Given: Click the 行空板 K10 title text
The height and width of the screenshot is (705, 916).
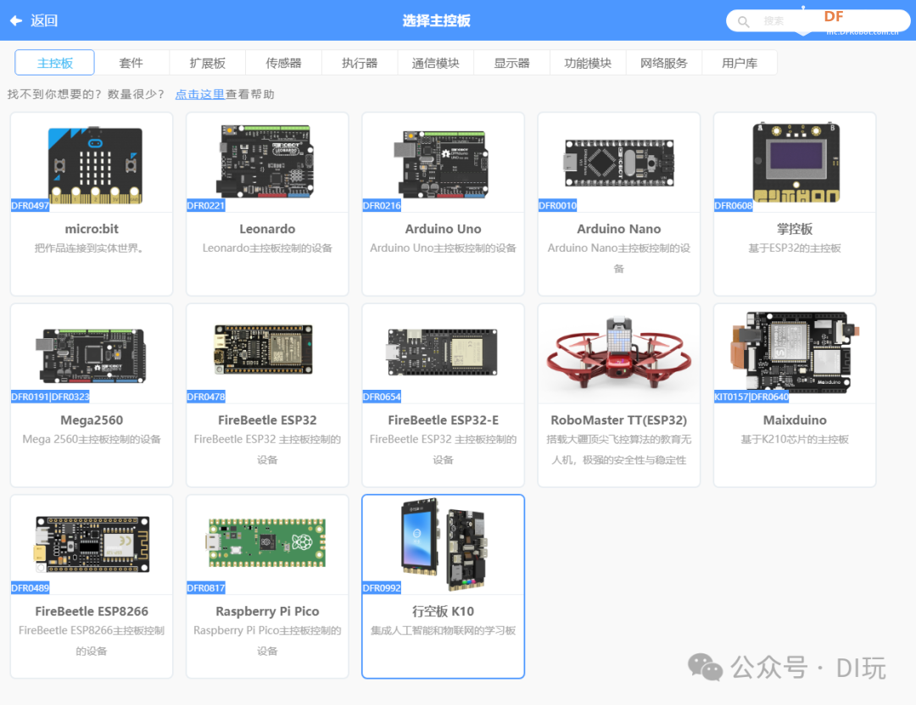Looking at the screenshot, I should (444, 611).
